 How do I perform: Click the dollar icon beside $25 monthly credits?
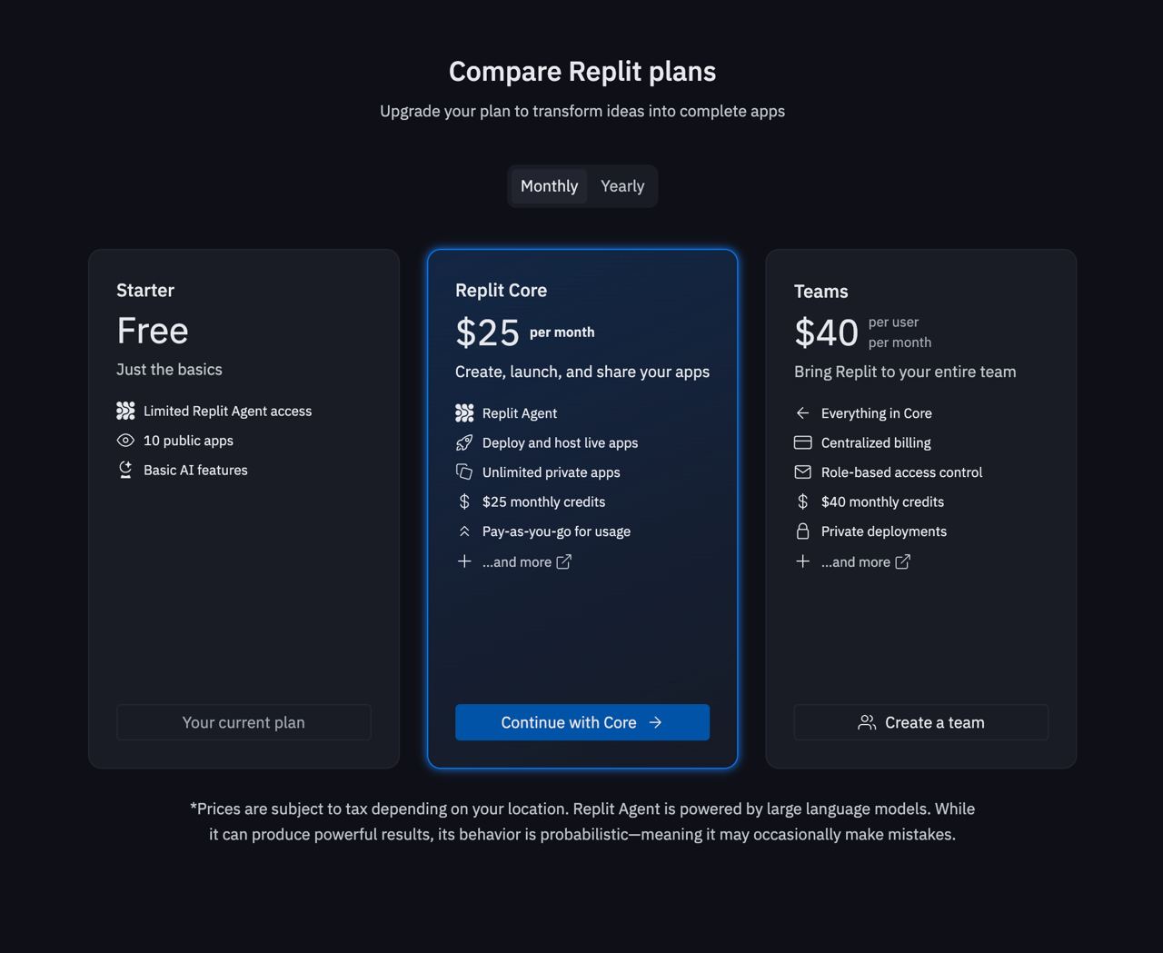pyautogui.click(x=464, y=501)
